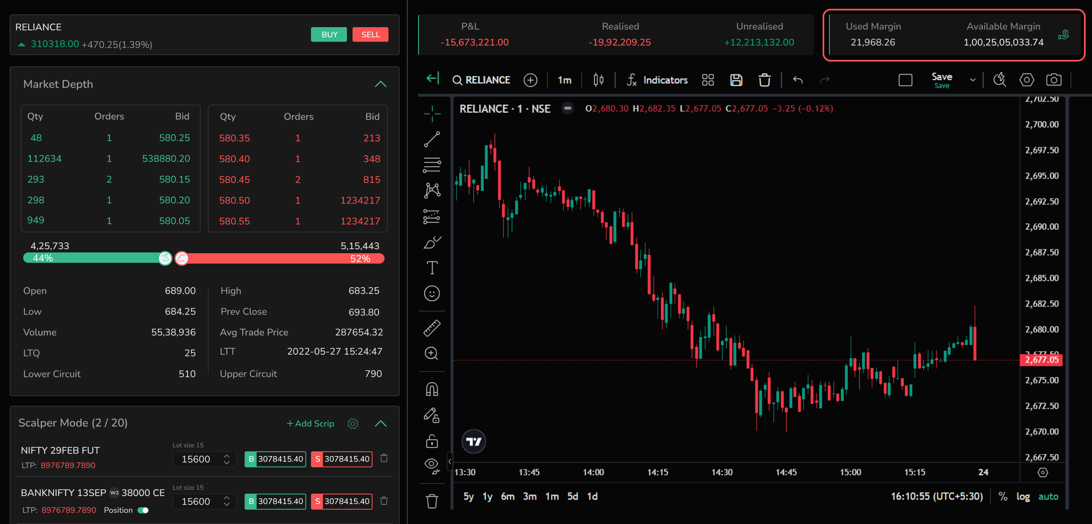Viewport: 1092px width, 524px height.
Task: Click the BANKNIFTY 13SEP quantity field
Action: click(204, 502)
